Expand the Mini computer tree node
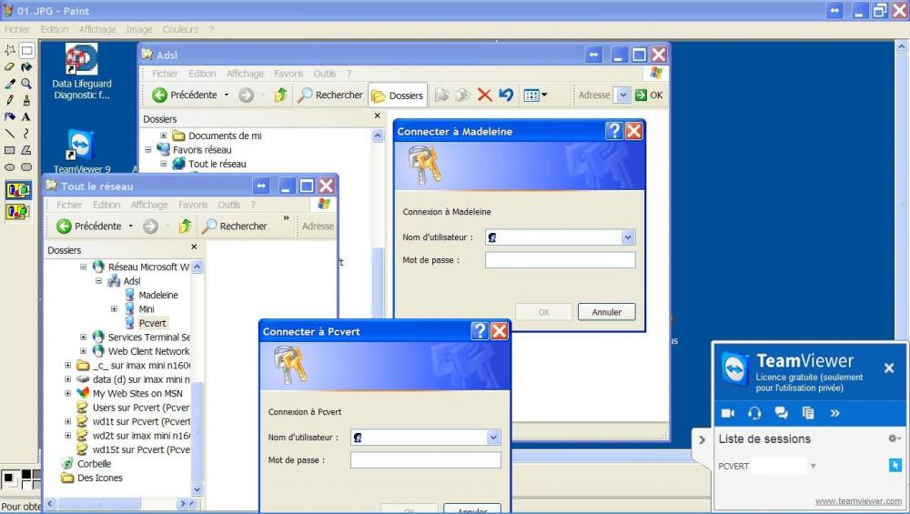This screenshot has width=910, height=514. coord(114,309)
